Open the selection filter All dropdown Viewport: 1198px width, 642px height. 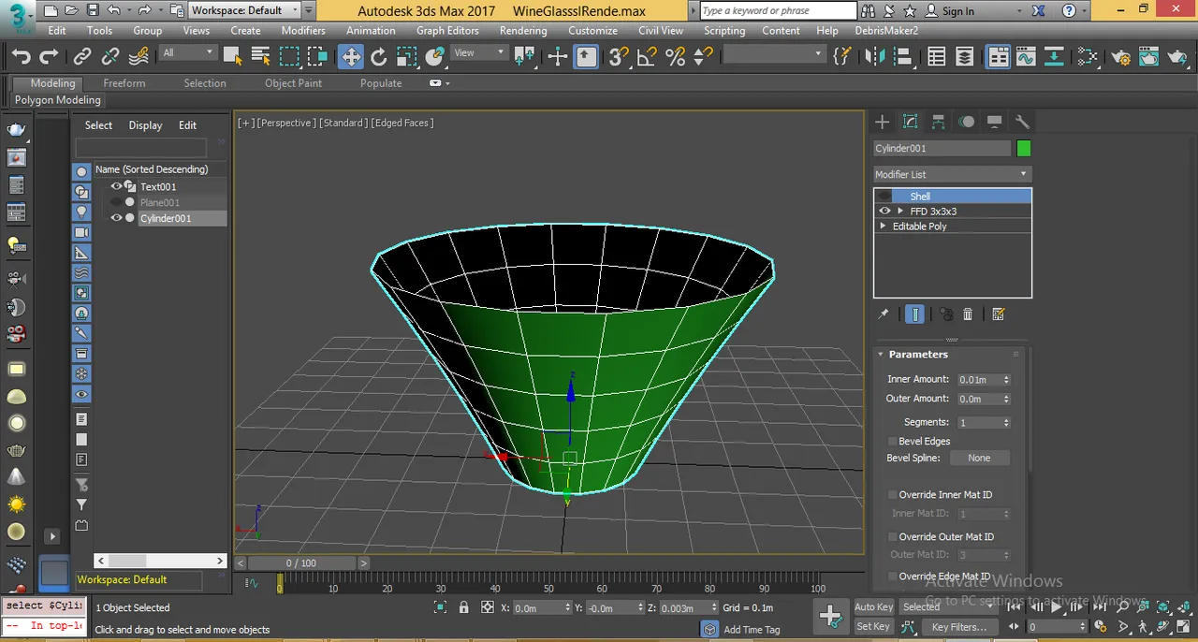(x=188, y=52)
